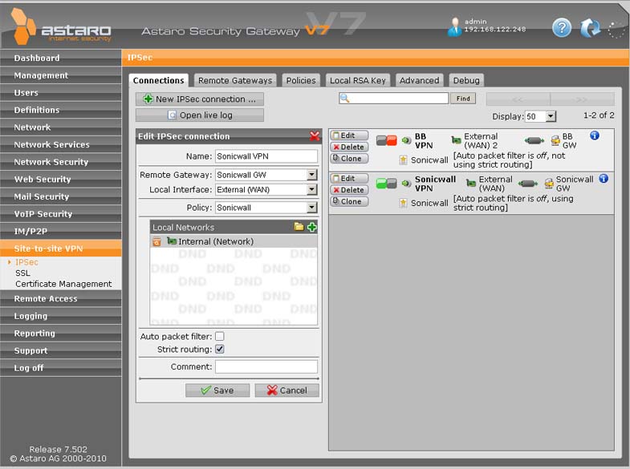Click the Sonicwall GW gateway icon
630x469 pixels.
549,184
